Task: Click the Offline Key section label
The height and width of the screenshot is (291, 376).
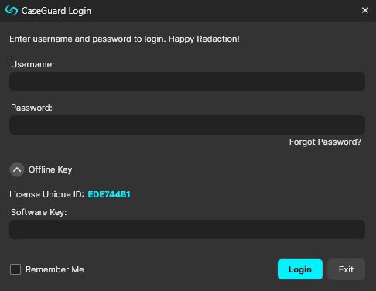Action: tap(50, 169)
